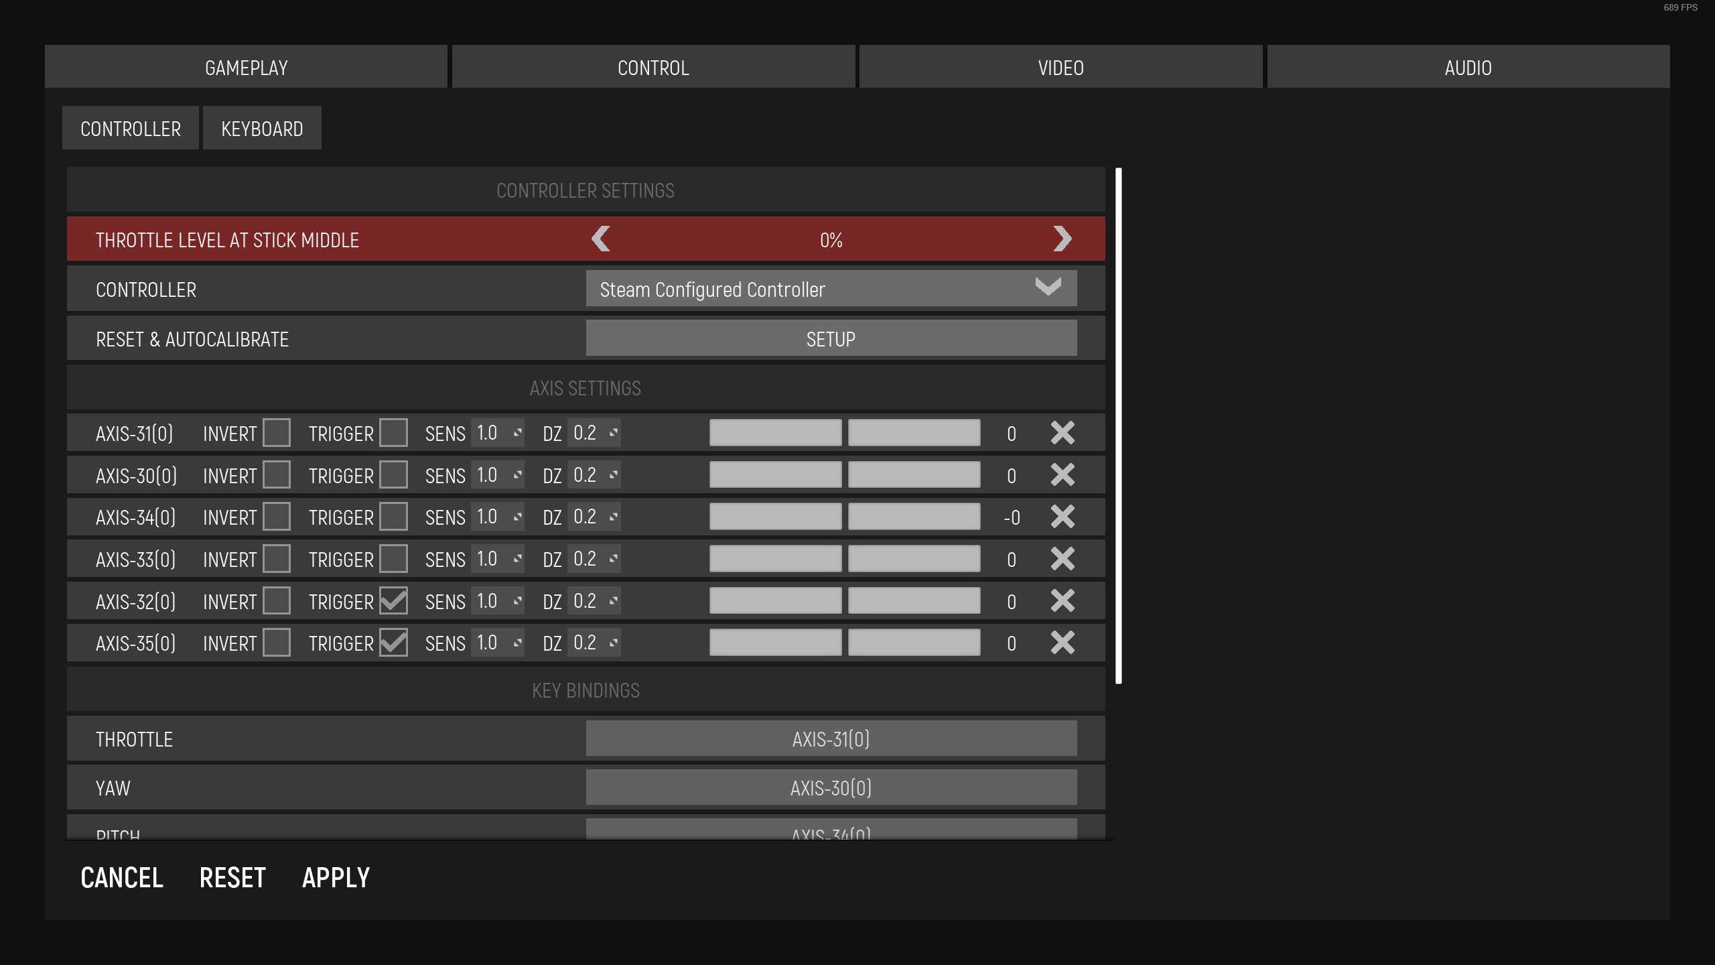The image size is (1715, 965).
Task: Delete the AXIS-30(0) row using X
Action: (1062, 475)
